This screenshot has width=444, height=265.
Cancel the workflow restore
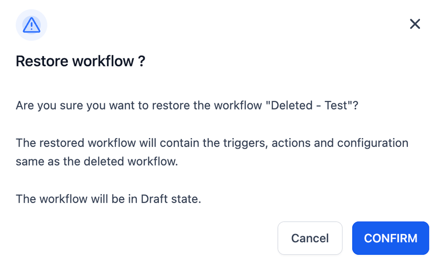(x=310, y=238)
